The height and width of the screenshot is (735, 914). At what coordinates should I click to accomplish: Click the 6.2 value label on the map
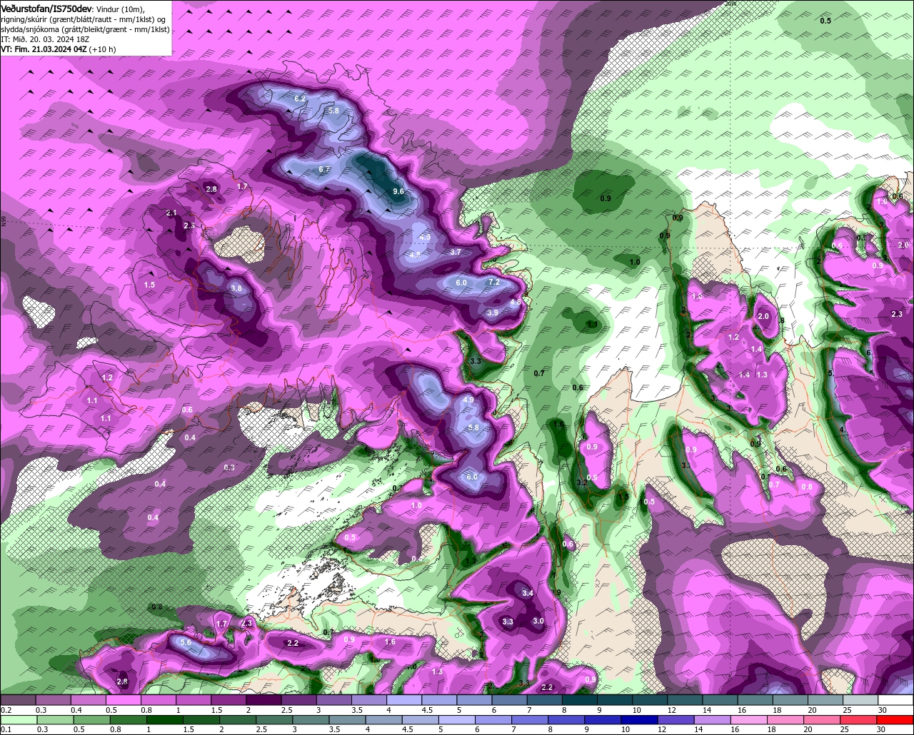pos(300,98)
